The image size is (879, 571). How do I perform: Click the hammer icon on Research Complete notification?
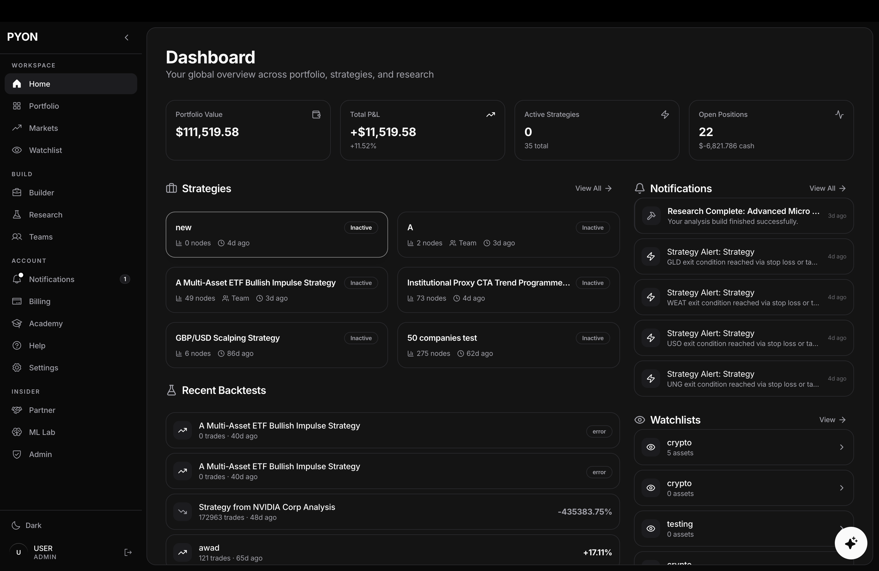[651, 216]
